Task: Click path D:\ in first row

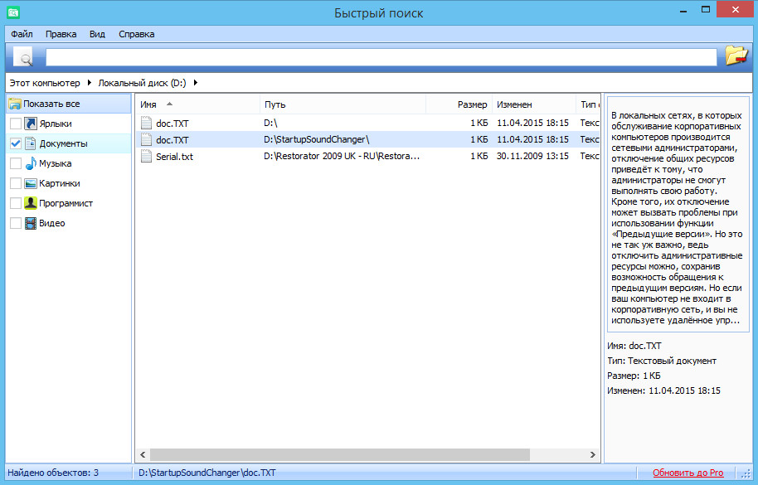Action: pyautogui.click(x=270, y=123)
